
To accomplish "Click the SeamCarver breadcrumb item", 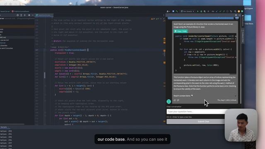I will [x=5, y=12].
